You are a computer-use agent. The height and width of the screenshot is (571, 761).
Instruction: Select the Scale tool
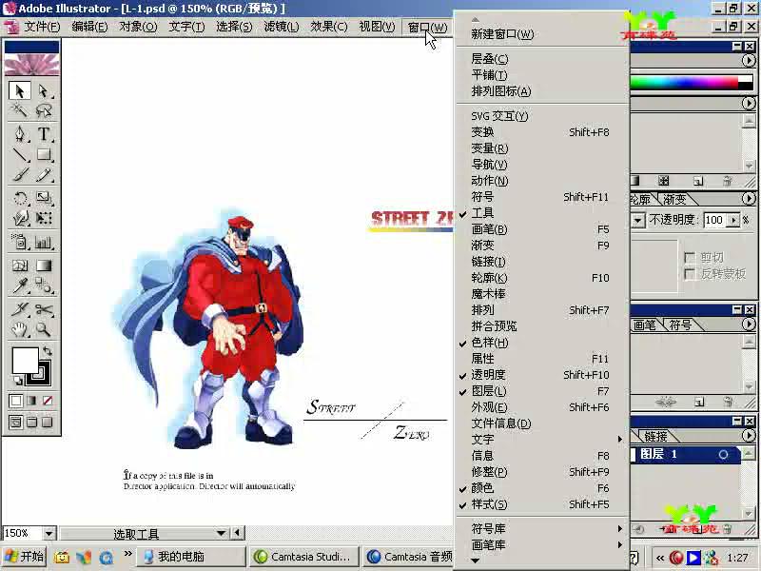point(44,198)
